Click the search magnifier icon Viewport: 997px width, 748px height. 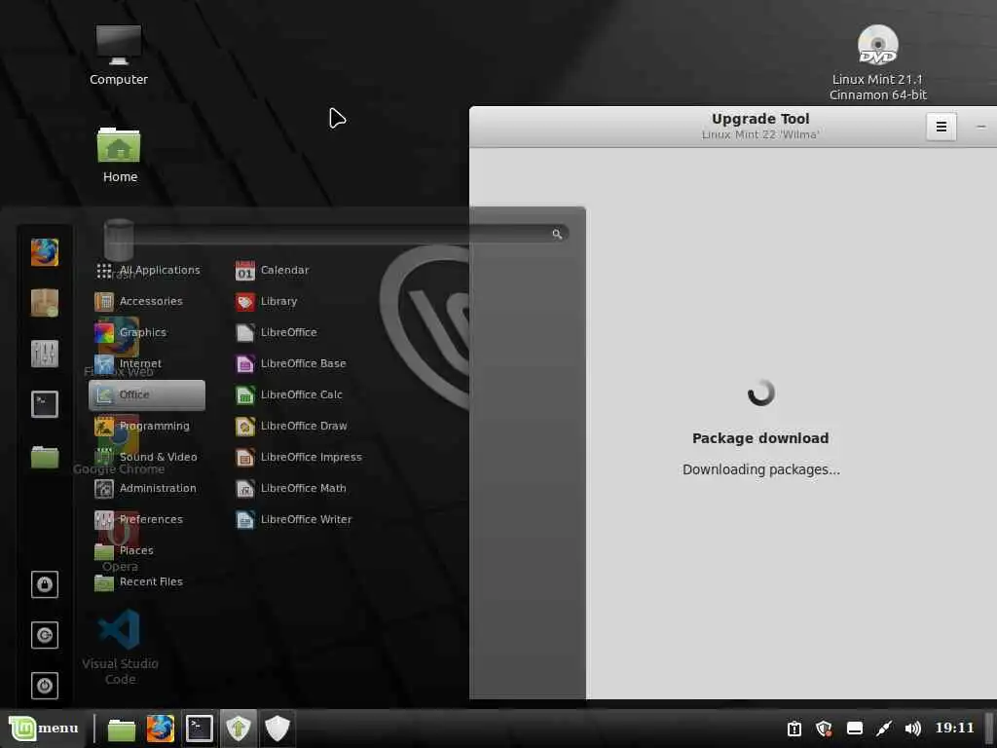click(x=557, y=234)
